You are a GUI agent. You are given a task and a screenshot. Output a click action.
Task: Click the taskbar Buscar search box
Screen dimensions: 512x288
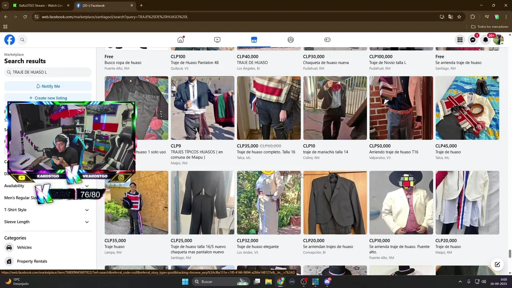tap(222, 282)
